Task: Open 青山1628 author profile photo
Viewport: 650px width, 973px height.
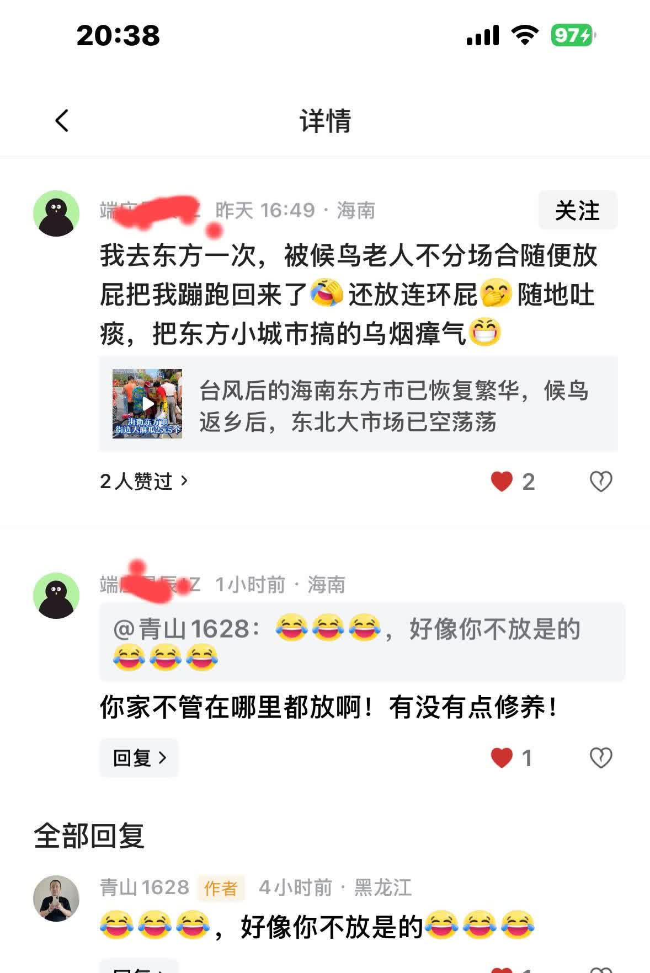Action: point(56,898)
